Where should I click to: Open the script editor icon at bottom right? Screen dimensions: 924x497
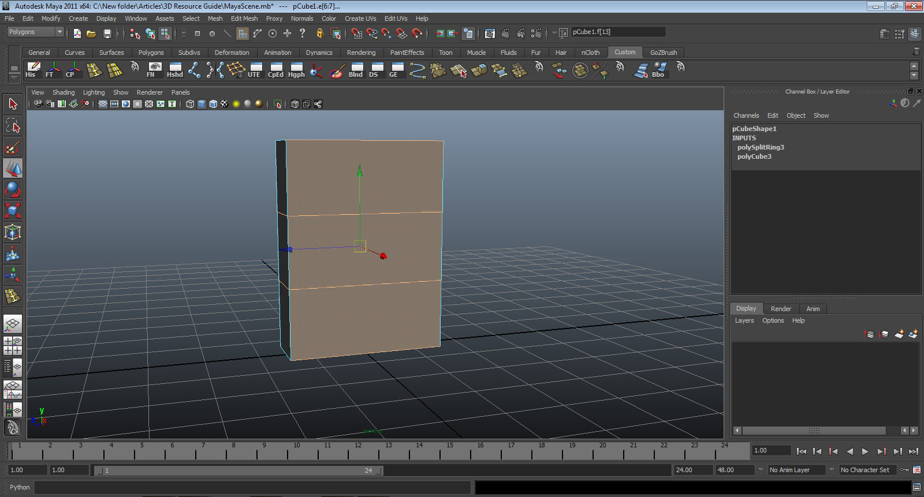point(916,487)
